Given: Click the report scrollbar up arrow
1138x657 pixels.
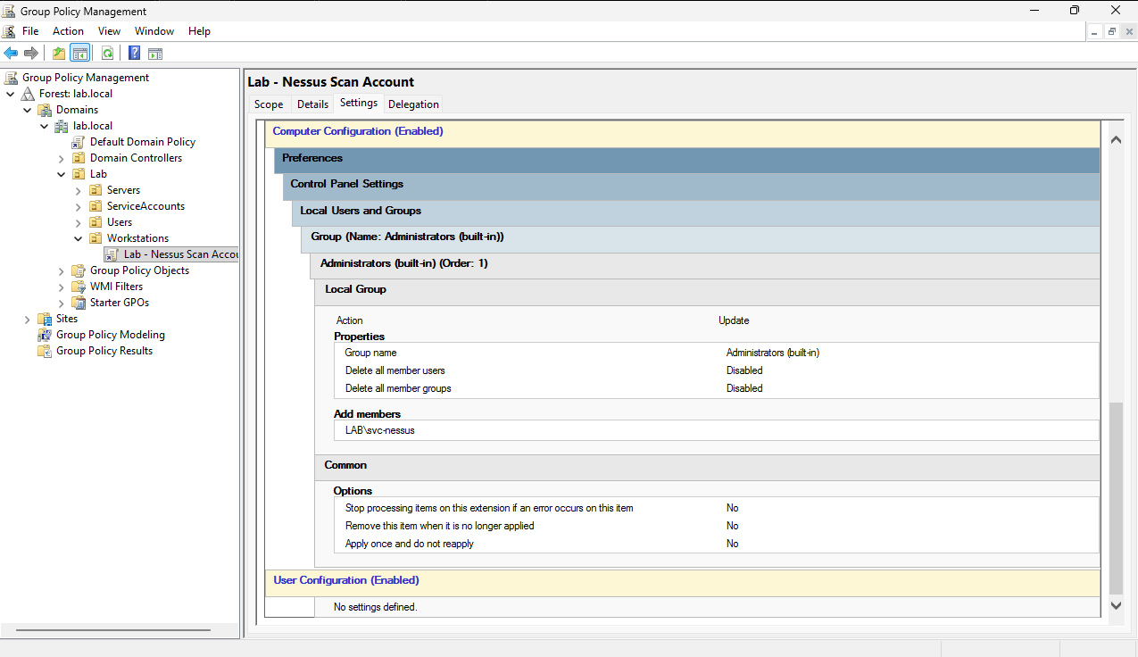Looking at the screenshot, I should [x=1115, y=140].
